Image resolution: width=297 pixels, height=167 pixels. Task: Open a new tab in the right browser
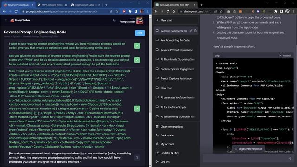pyautogui.click(x=201, y=5)
